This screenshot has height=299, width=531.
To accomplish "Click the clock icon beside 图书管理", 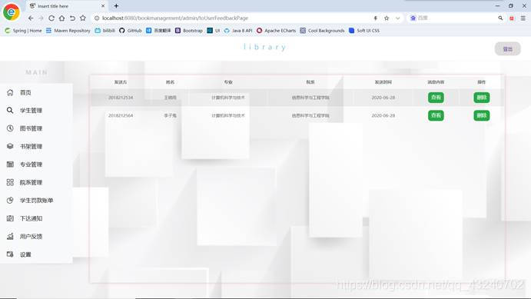I will click(x=10, y=128).
